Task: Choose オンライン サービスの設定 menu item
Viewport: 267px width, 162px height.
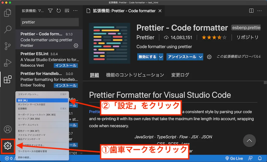Action: tap(42, 104)
